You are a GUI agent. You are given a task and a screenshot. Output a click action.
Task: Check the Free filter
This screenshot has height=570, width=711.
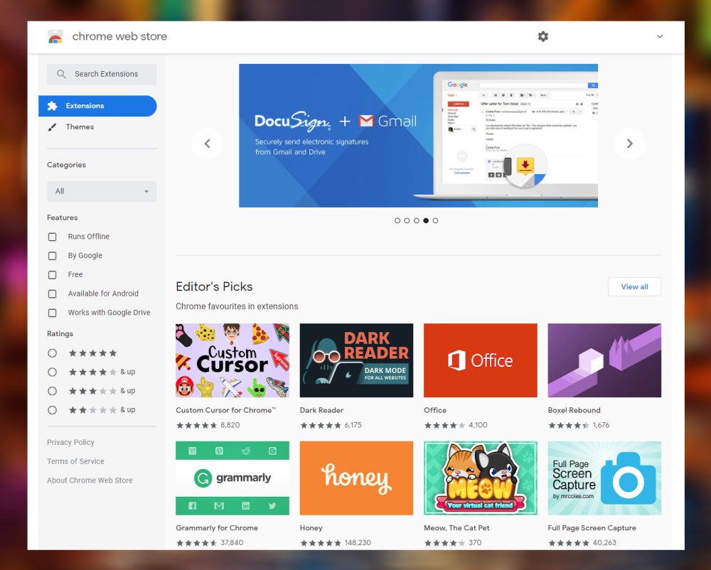tap(52, 274)
